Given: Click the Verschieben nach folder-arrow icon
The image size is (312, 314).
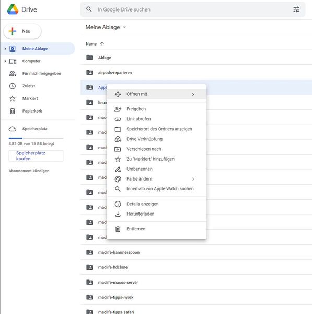Looking at the screenshot, I should click(118, 149).
